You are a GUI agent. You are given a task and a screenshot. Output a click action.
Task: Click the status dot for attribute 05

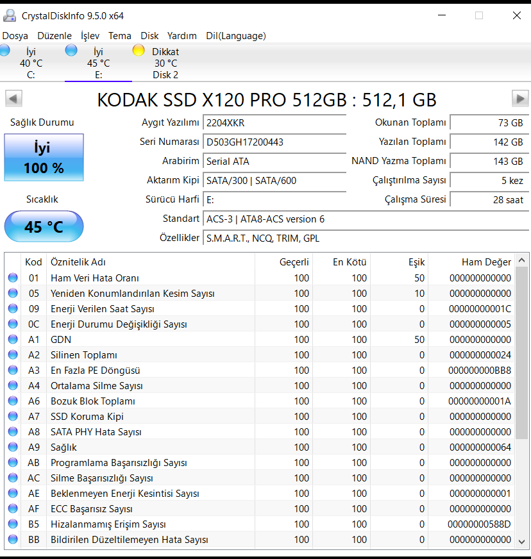click(x=13, y=293)
